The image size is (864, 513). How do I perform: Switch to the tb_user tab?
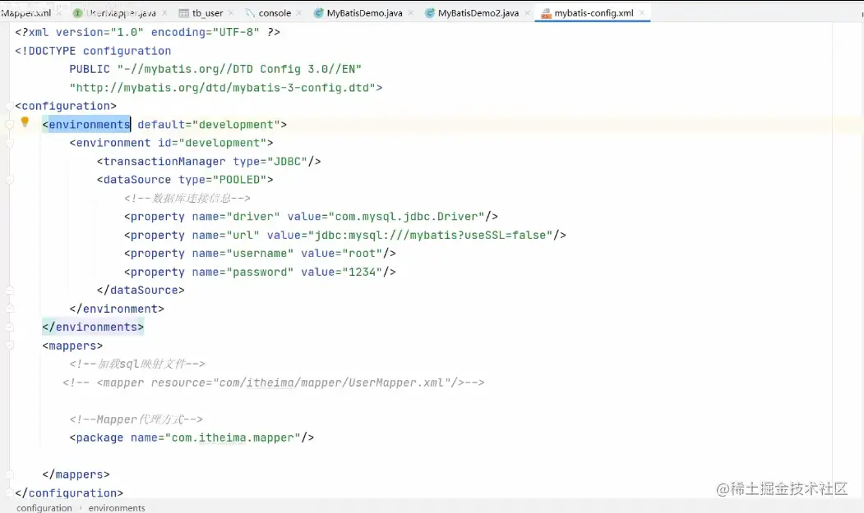pyautogui.click(x=208, y=12)
